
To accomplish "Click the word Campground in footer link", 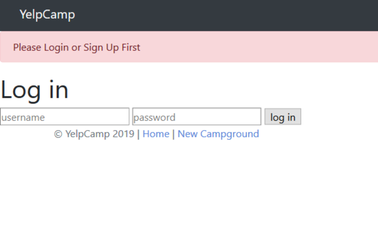I will 229,134.
